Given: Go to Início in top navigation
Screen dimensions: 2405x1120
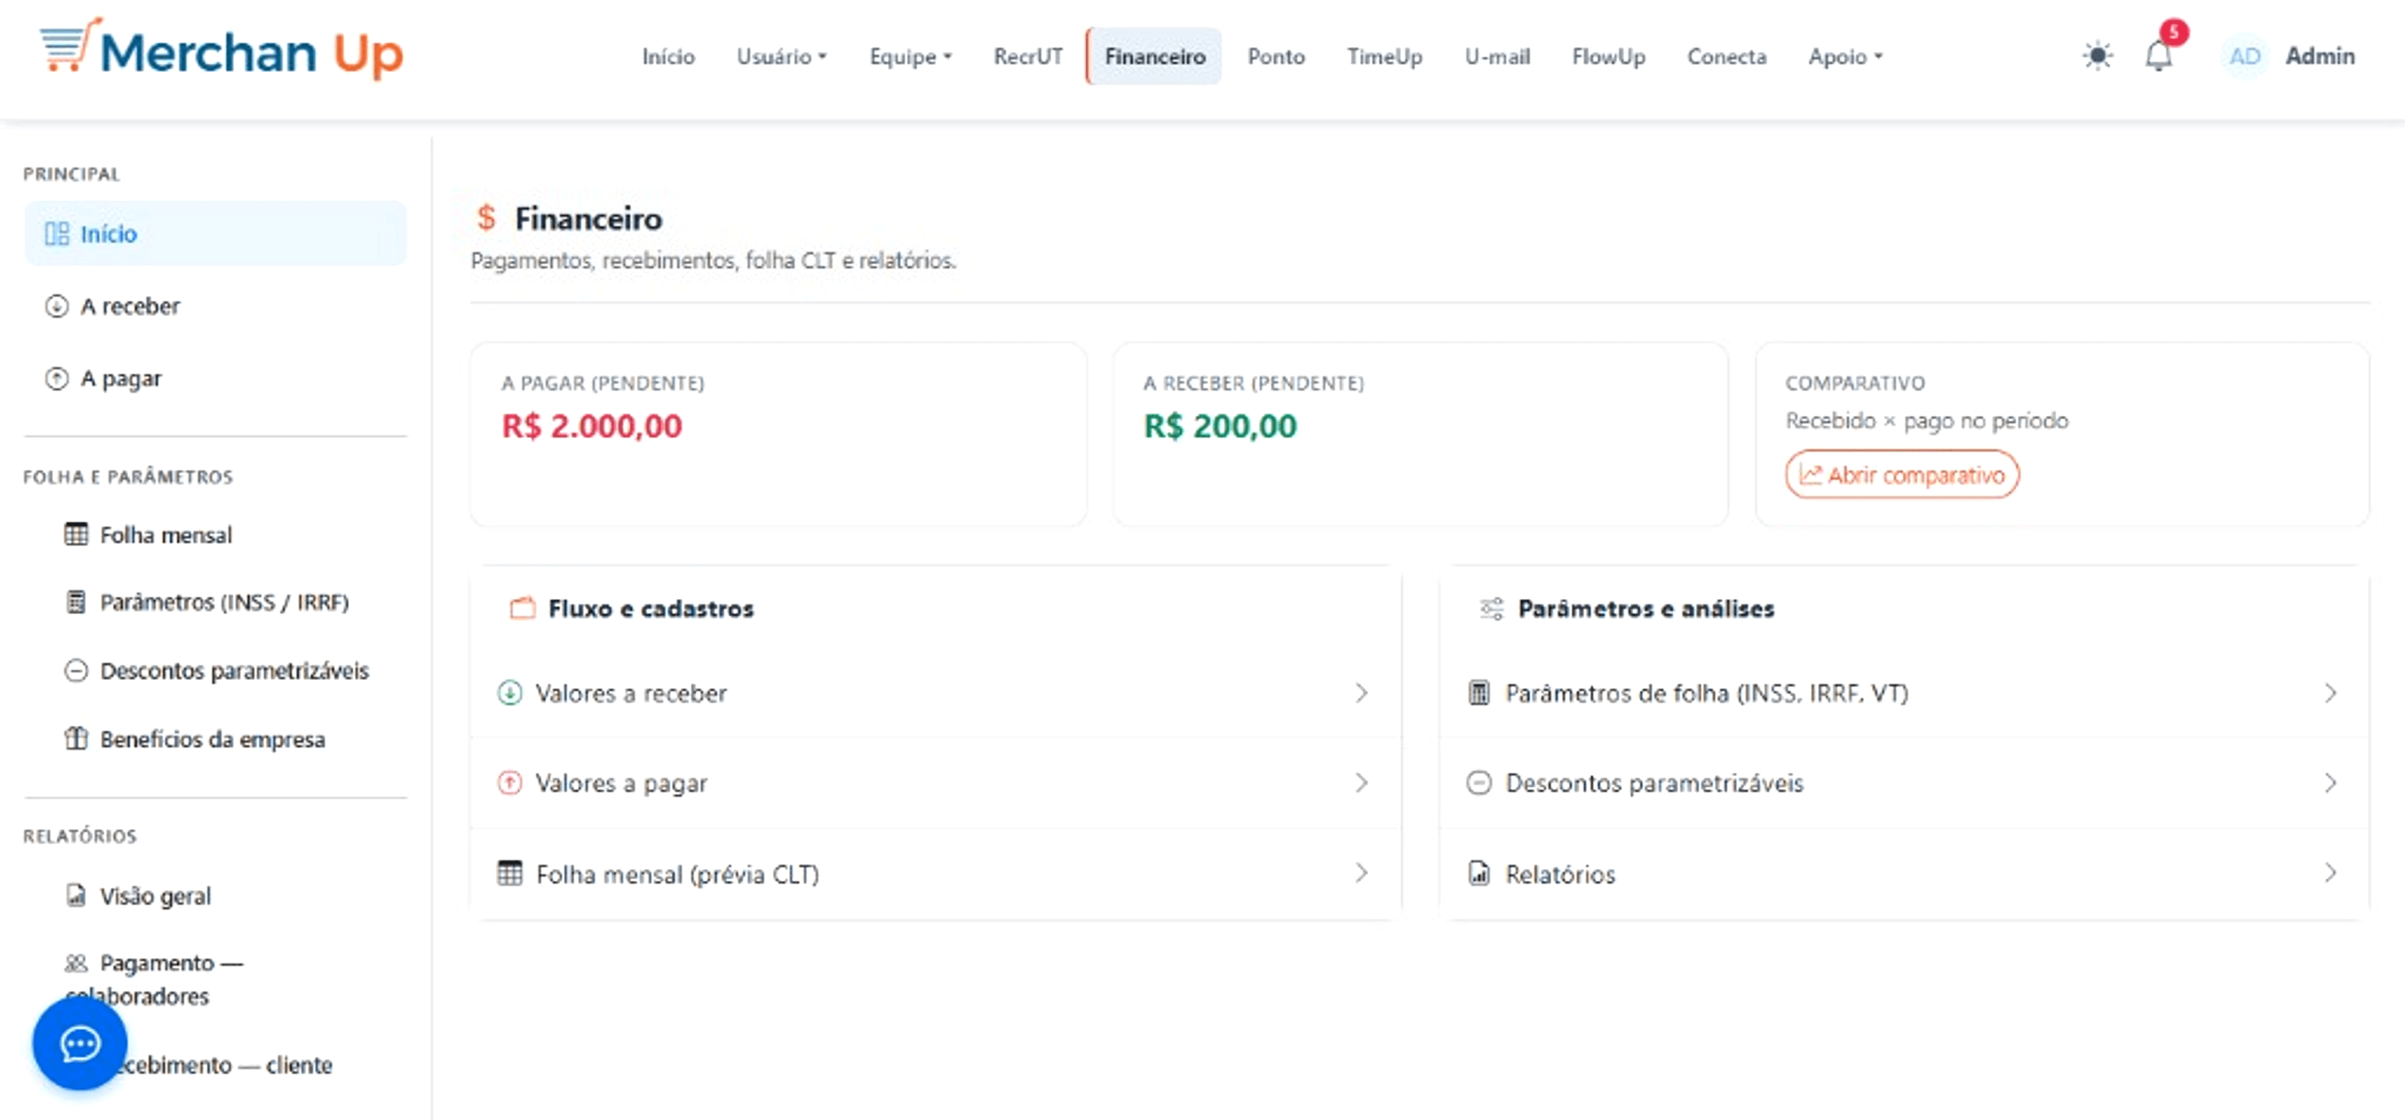Looking at the screenshot, I should (x=668, y=56).
